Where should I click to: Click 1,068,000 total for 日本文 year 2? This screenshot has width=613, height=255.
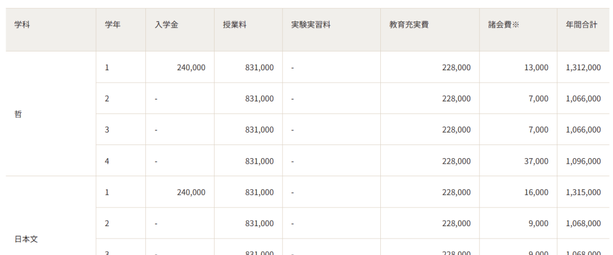coord(583,223)
